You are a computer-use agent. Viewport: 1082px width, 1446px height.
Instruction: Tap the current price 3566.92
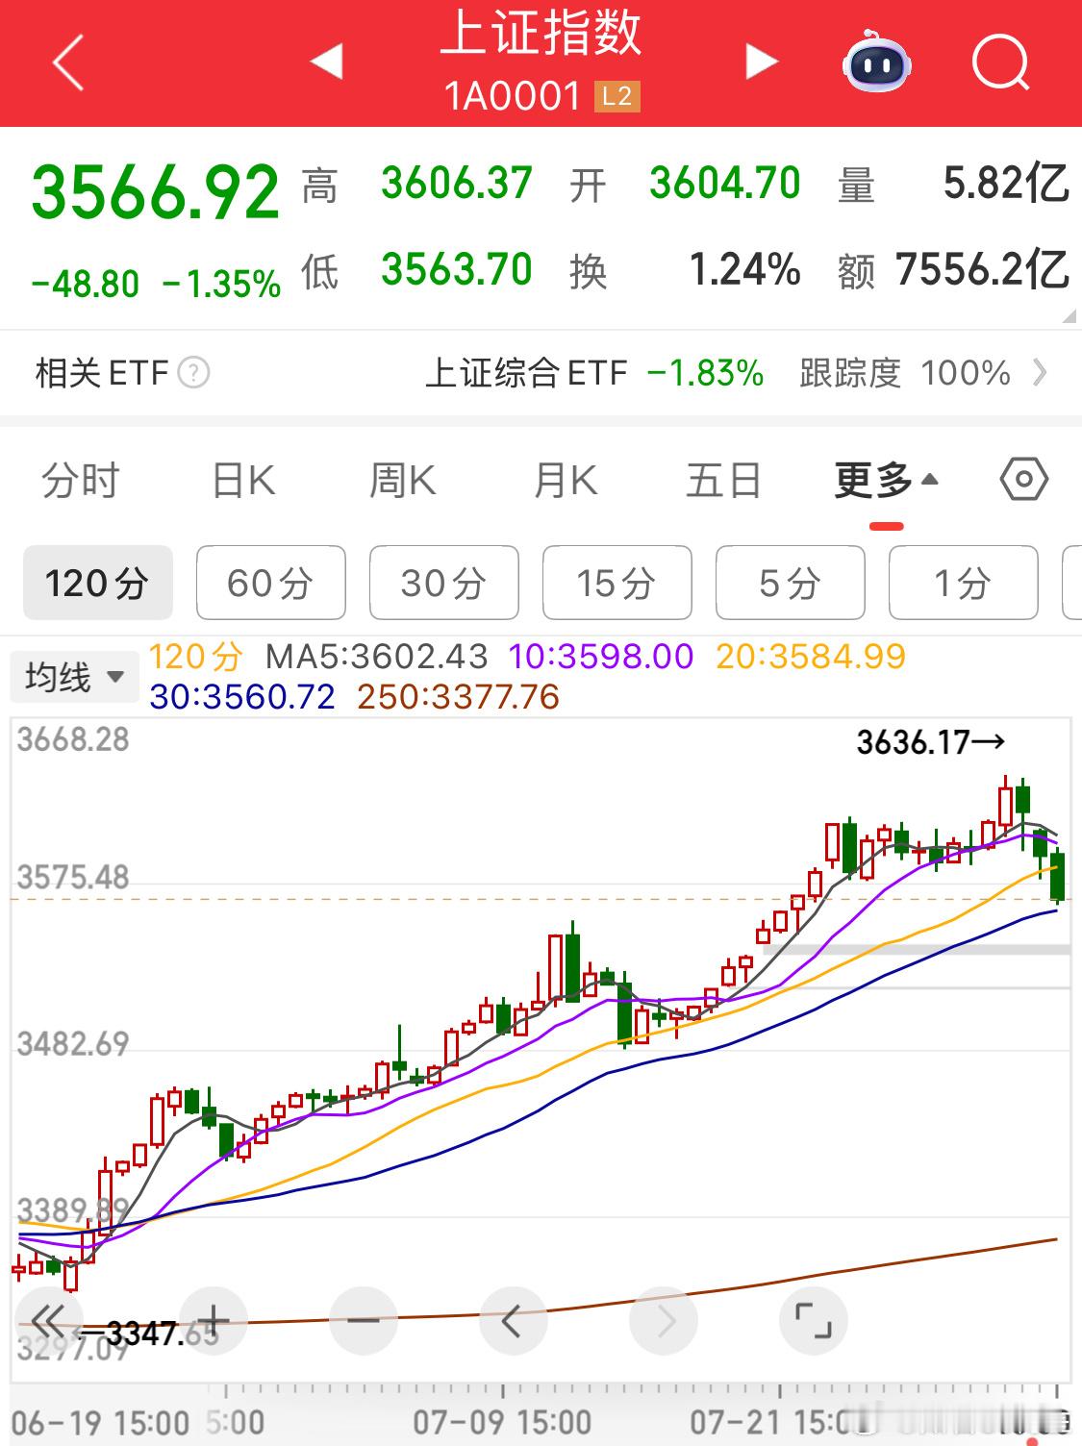point(156,192)
